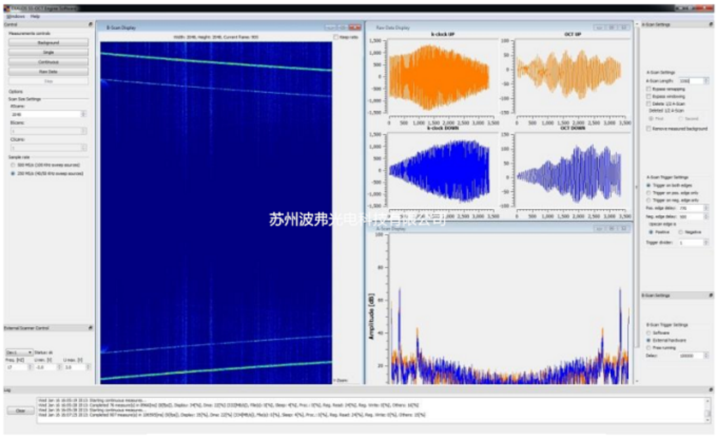Maximize the Raw Data Display subwindow
Image resolution: width=717 pixels, height=438 pixels.
point(612,28)
